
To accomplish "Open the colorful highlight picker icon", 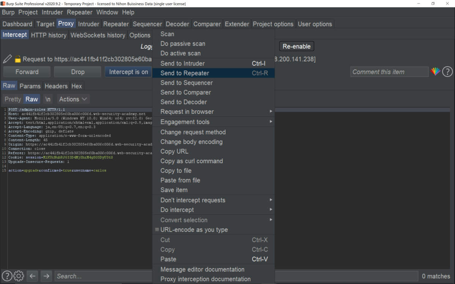I will coord(435,72).
